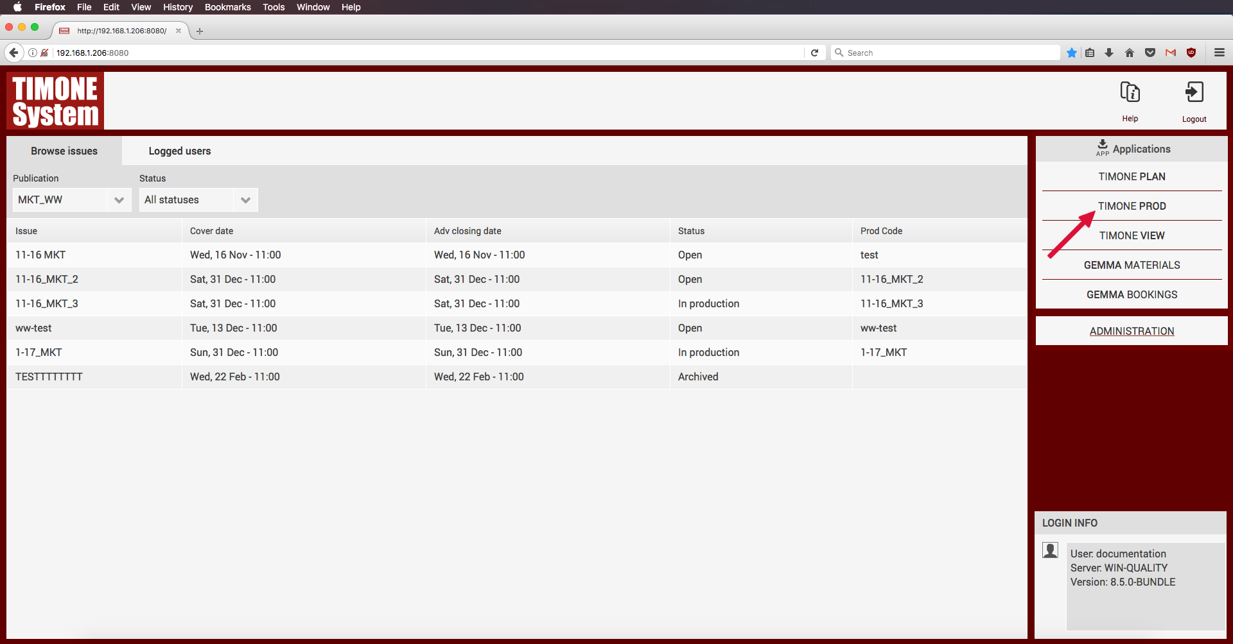Open the downloads arrow icon
This screenshot has height=644, width=1233.
tap(1109, 53)
